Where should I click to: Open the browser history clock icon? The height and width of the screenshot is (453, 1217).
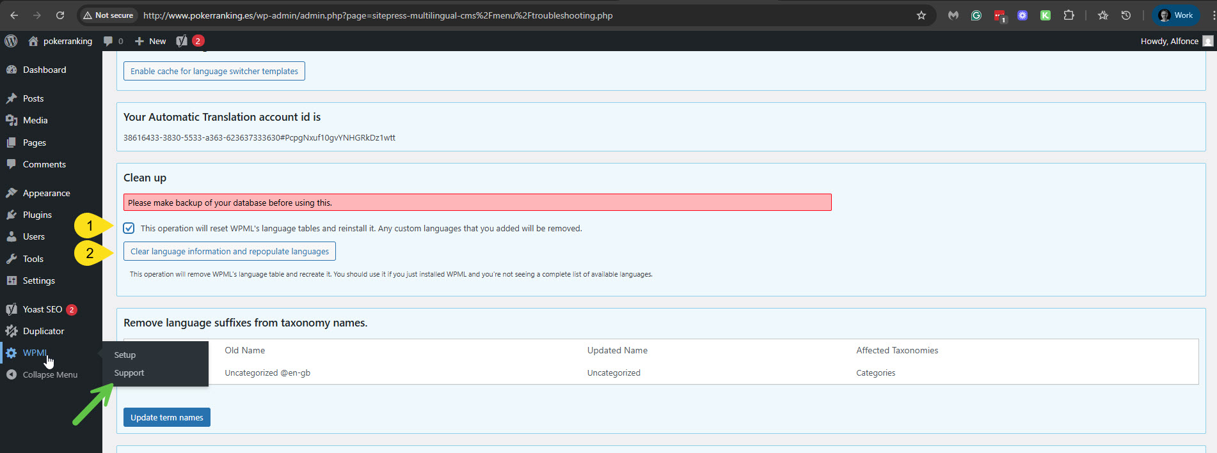tap(1126, 15)
